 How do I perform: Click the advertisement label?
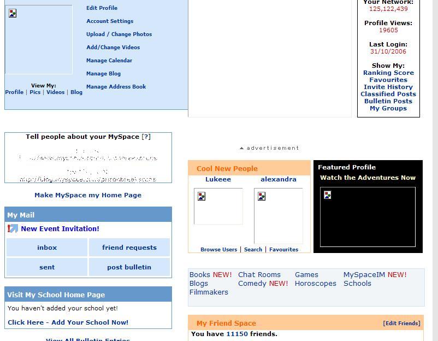269,148
